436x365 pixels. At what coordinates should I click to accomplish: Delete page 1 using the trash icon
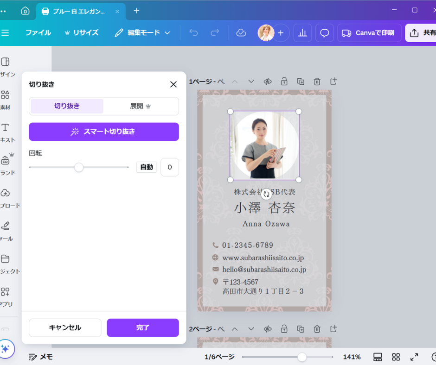[x=317, y=82]
